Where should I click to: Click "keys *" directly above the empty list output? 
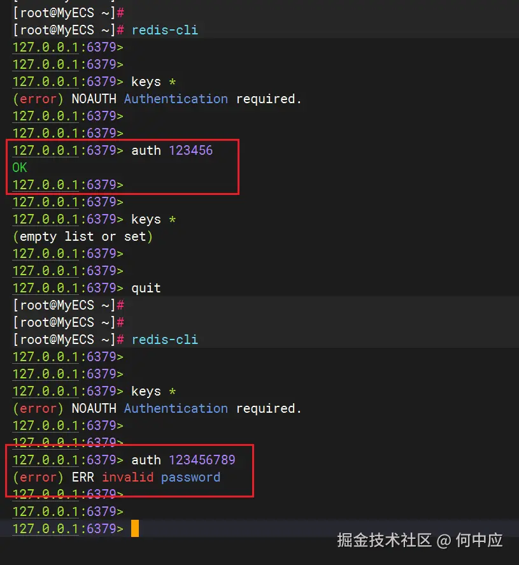coord(153,219)
